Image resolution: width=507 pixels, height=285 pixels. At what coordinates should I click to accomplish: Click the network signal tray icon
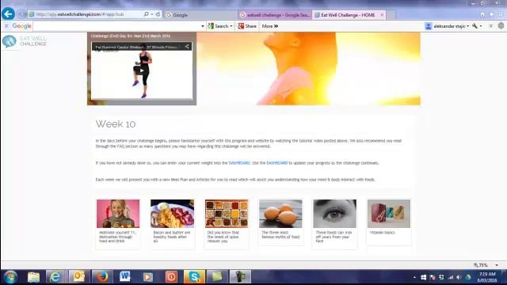(x=451, y=277)
